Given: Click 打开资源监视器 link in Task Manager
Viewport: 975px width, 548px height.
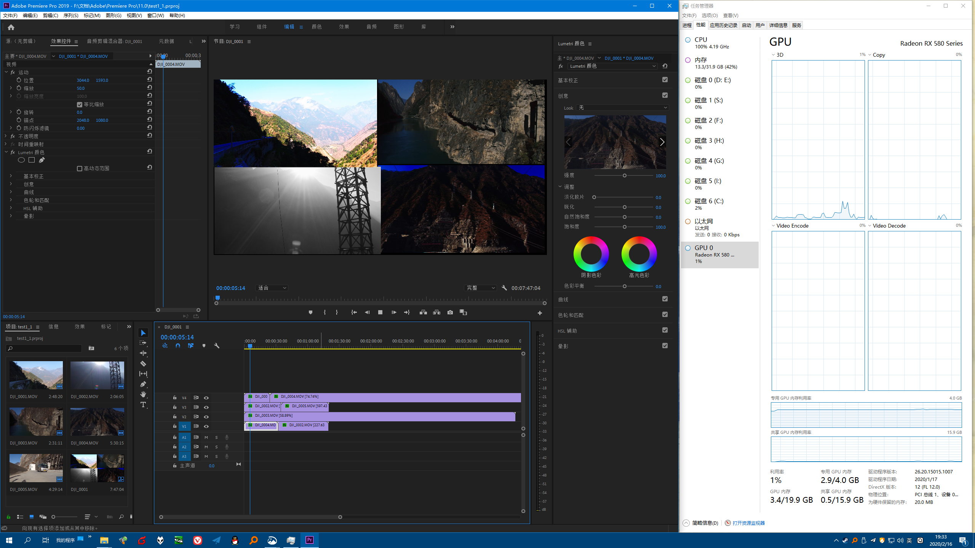Looking at the screenshot, I should coord(748,523).
